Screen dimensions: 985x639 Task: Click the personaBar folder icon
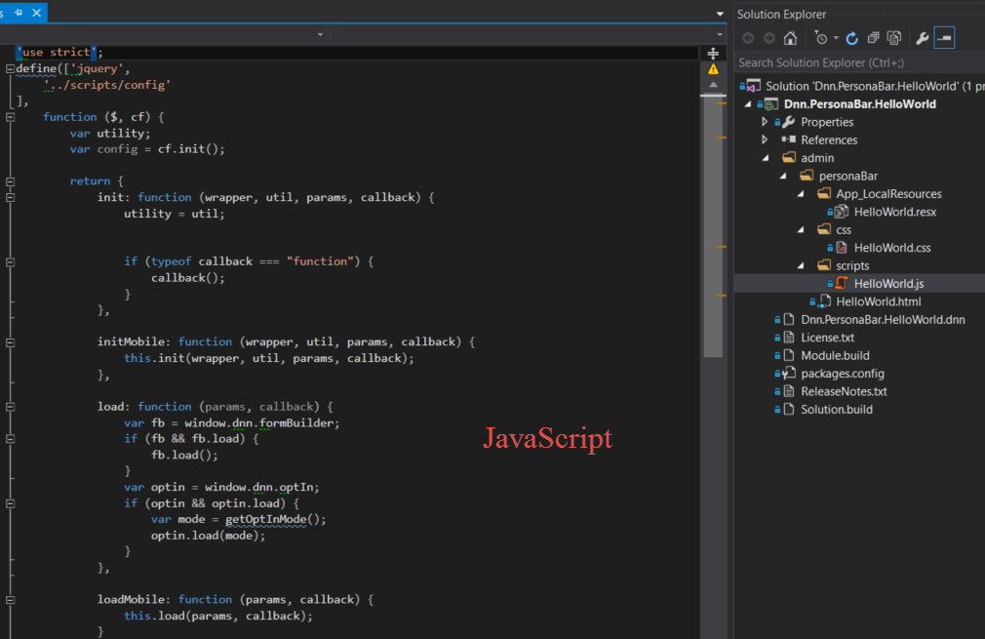point(807,176)
